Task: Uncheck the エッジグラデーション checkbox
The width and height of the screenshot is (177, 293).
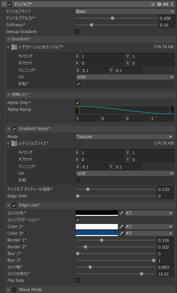Action: 78,220
